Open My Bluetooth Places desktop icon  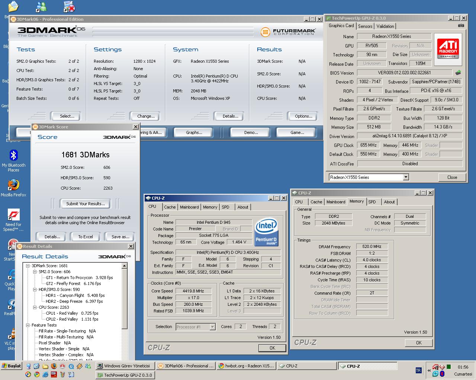(x=13, y=160)
